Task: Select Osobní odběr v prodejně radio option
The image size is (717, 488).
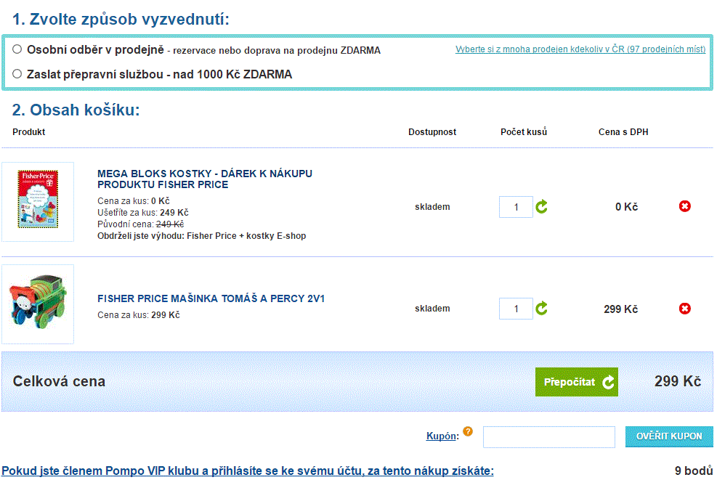Action: (17, 49)
